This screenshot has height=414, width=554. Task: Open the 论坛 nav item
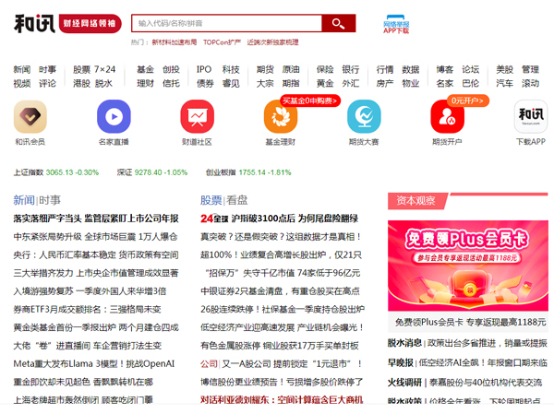pos(470,69)
